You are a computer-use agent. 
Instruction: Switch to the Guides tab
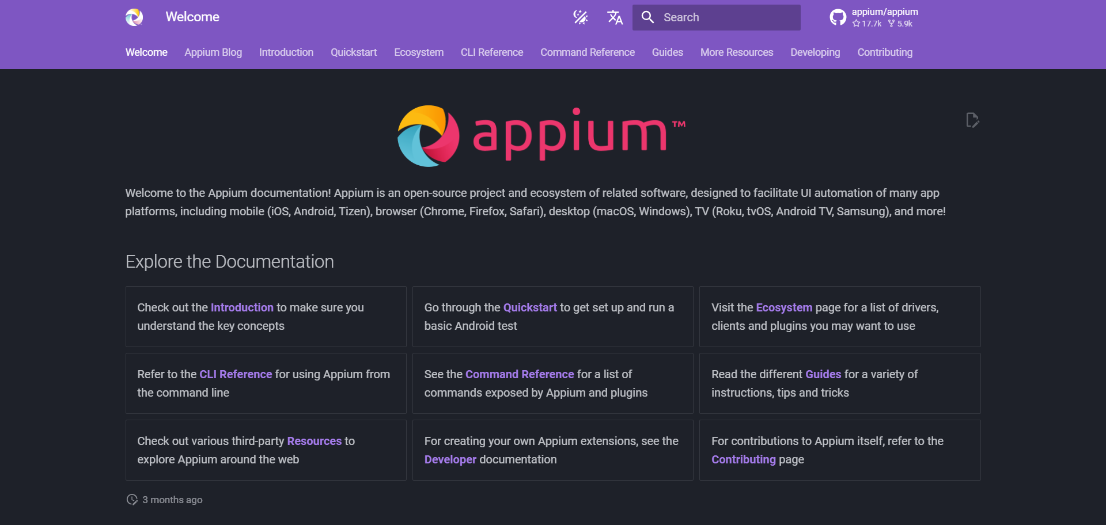(668, 52)
